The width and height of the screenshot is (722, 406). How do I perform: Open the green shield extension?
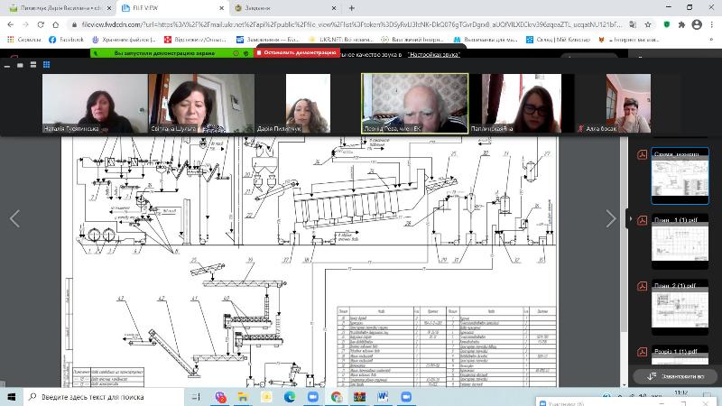(x=666, y=24)
